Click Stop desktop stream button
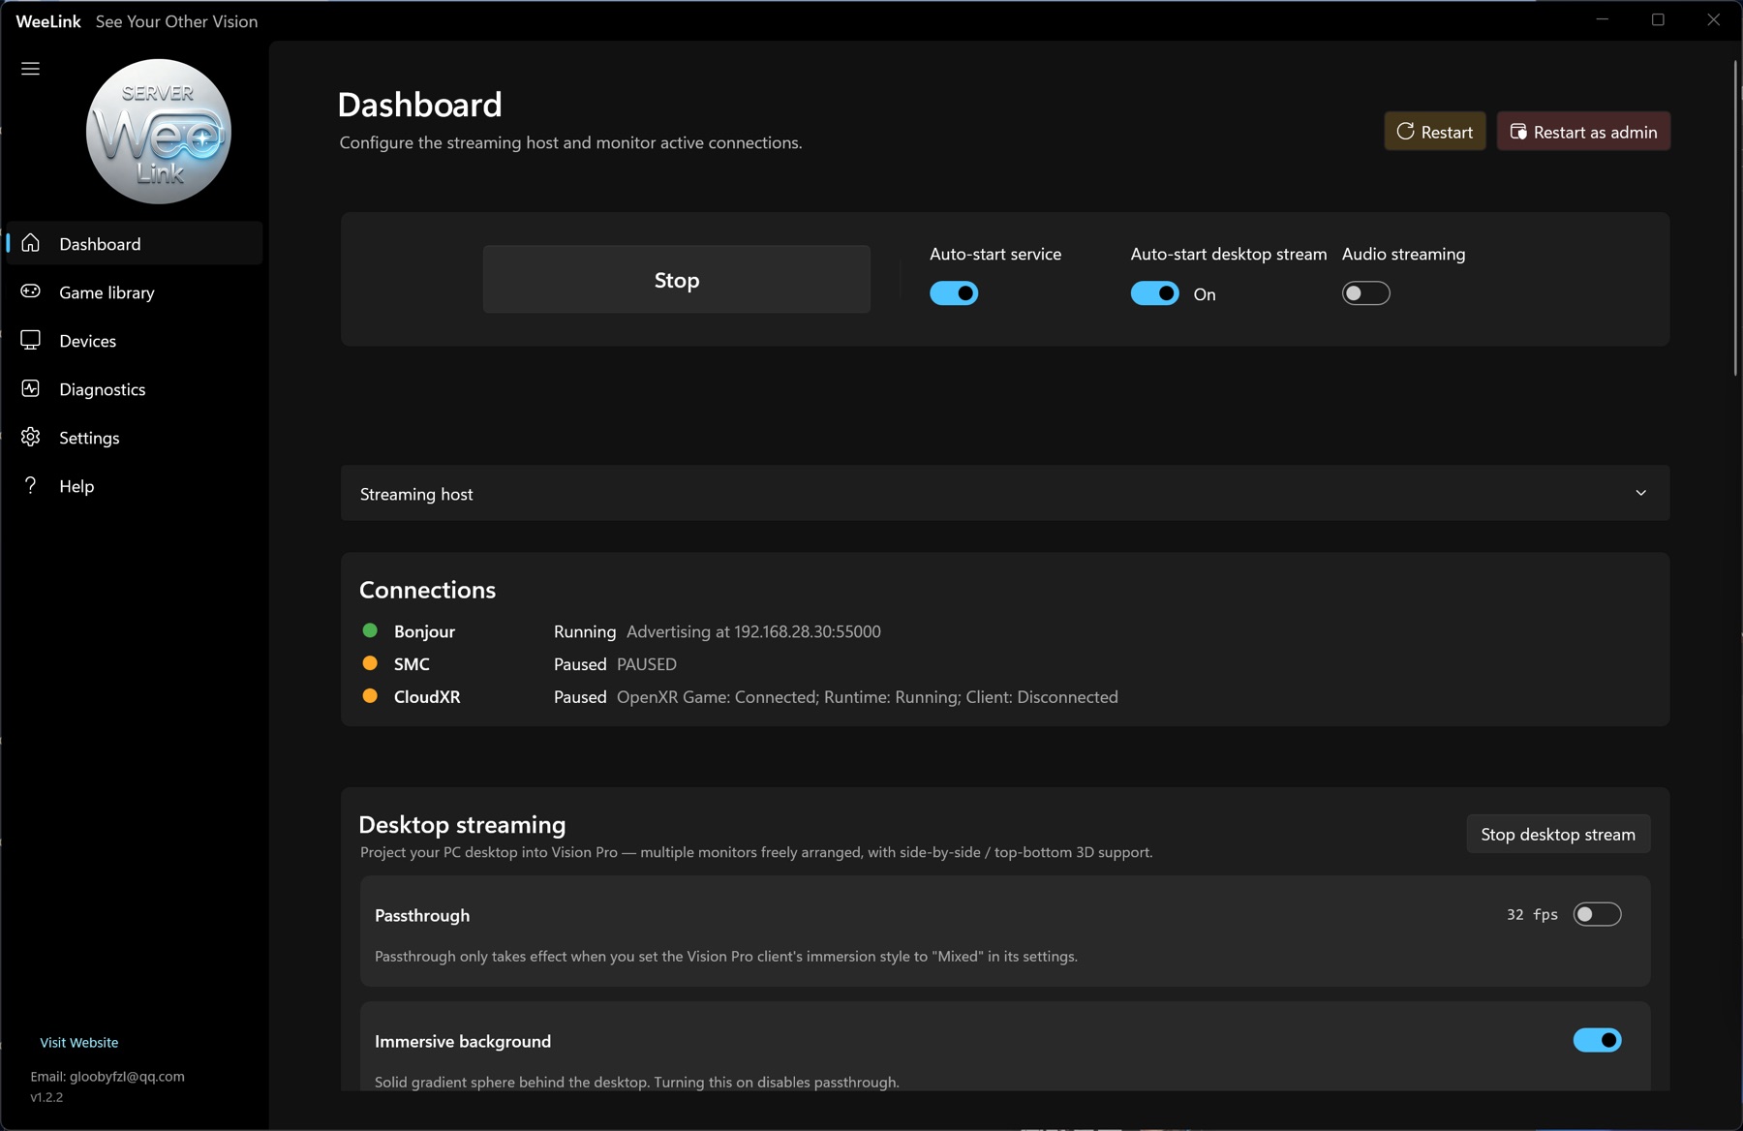This screenshot has width=1743, height=1131. [x=1558, y=834]
